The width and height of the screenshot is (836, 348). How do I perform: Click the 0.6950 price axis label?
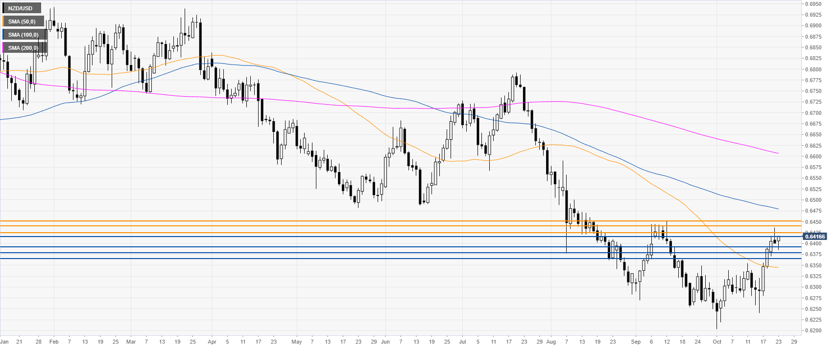[813, 4]
